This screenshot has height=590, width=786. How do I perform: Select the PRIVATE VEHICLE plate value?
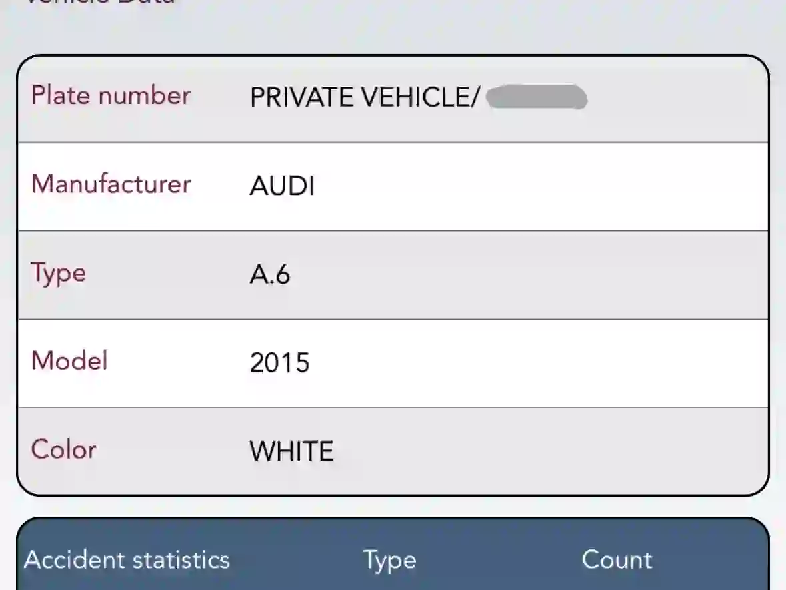coord(365,97)
